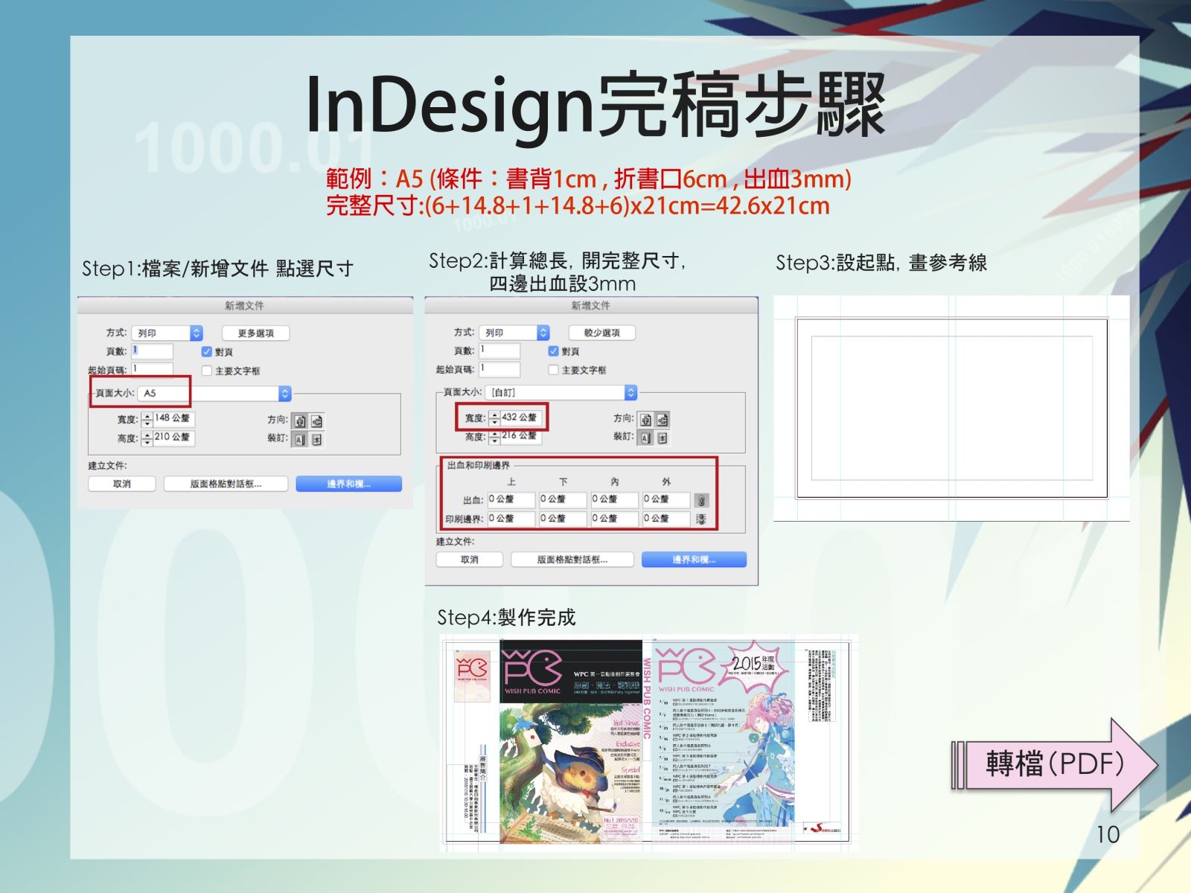The height and width of the screenshot is (893, 1191).
Task: Uncheck 對頁 checkbox in Step1 dialog
Action: 207,352
